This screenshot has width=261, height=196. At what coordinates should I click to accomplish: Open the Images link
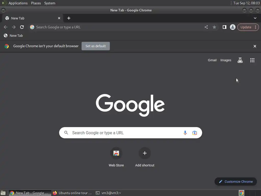226,60
